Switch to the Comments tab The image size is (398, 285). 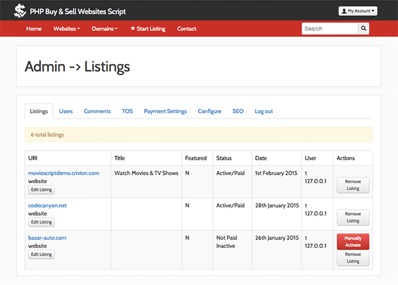(x=97, y=111)
